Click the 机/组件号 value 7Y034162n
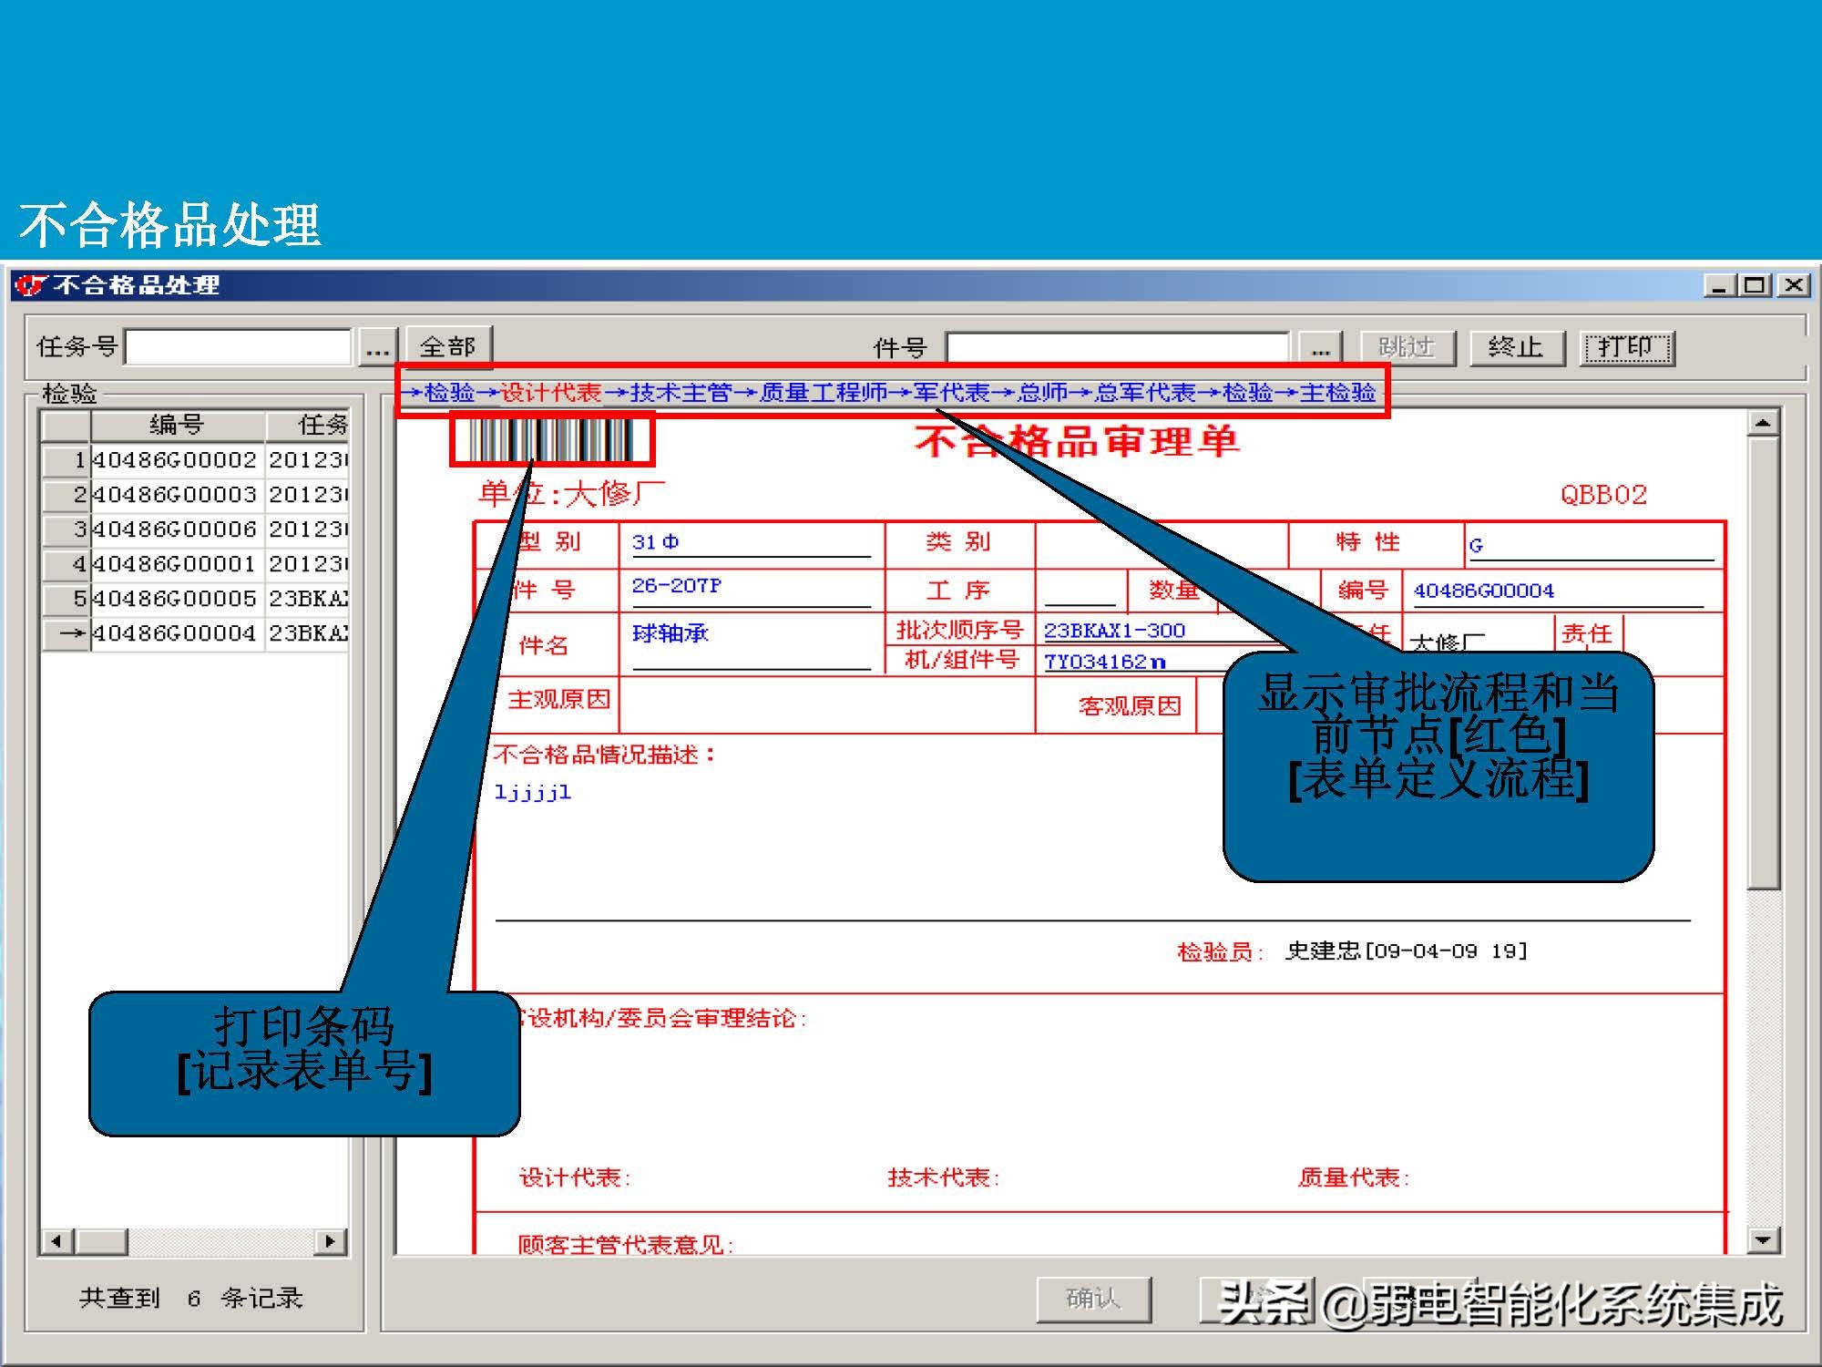Image resolution: width=1822 pixels, height=1367 pixels. point(1104,662)
